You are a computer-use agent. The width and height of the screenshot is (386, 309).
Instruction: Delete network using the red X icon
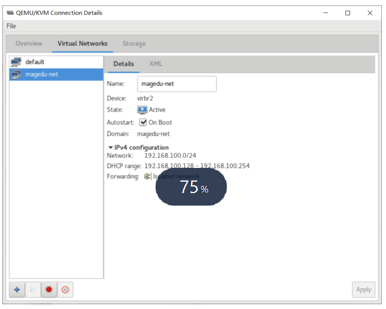pyautogui.click(x=65, y=290)
